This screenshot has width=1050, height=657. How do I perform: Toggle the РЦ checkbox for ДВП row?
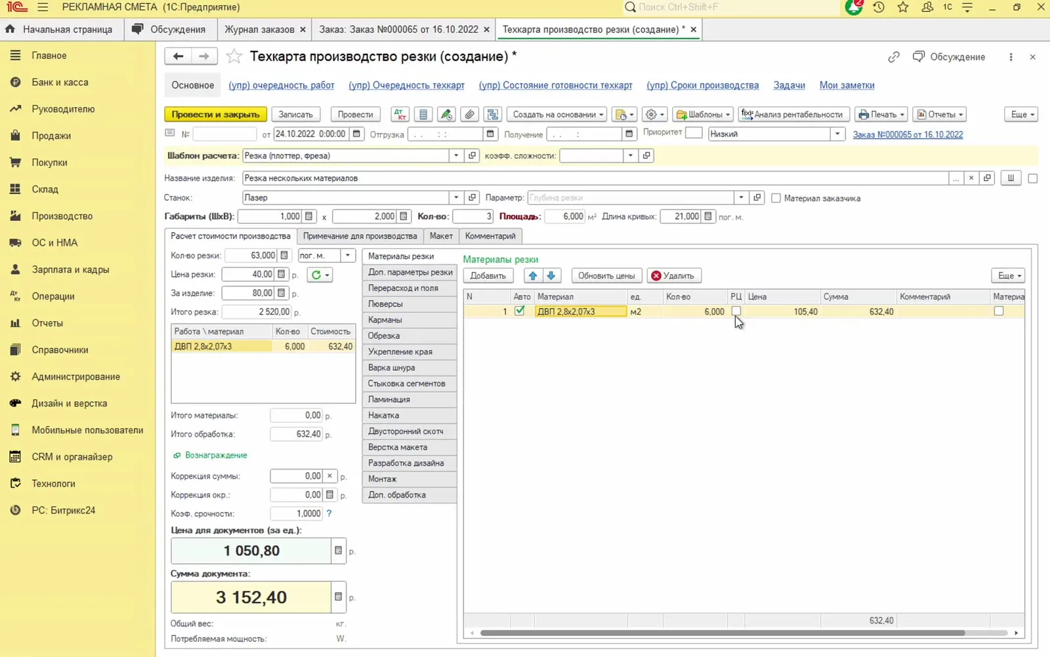tap(736, 311)
